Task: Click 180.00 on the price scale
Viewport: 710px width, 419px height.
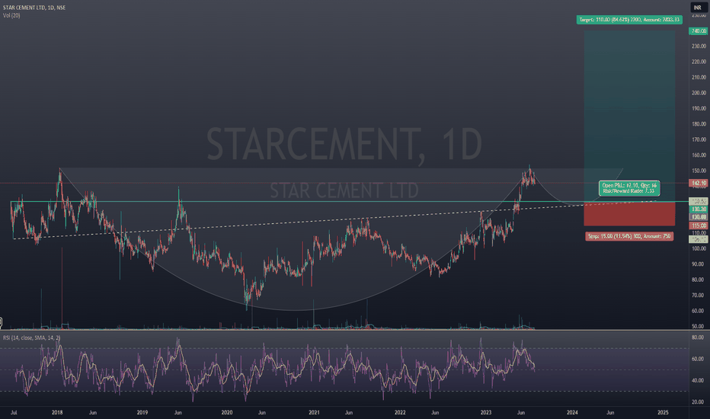Action: click(x=699, y=124)
